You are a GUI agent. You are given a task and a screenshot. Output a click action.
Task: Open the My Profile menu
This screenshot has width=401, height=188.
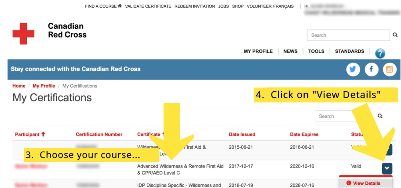[258, 51]
